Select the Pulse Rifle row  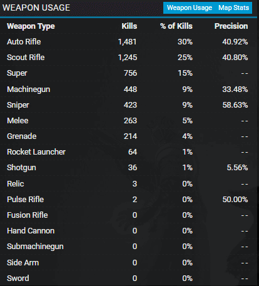point(128,200)
